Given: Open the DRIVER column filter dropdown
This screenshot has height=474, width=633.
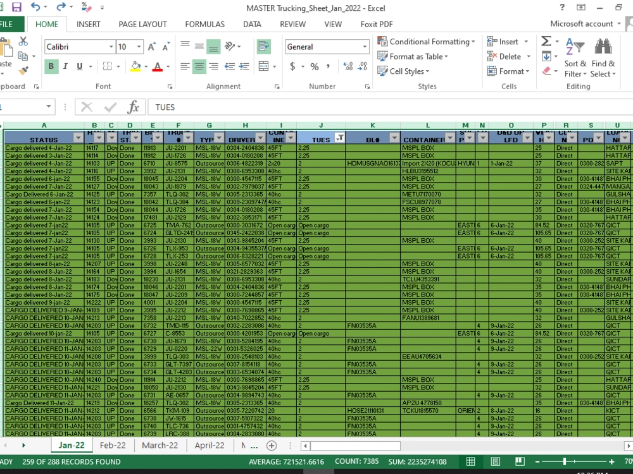Looking at the screenshot, I should click(260, 138).
